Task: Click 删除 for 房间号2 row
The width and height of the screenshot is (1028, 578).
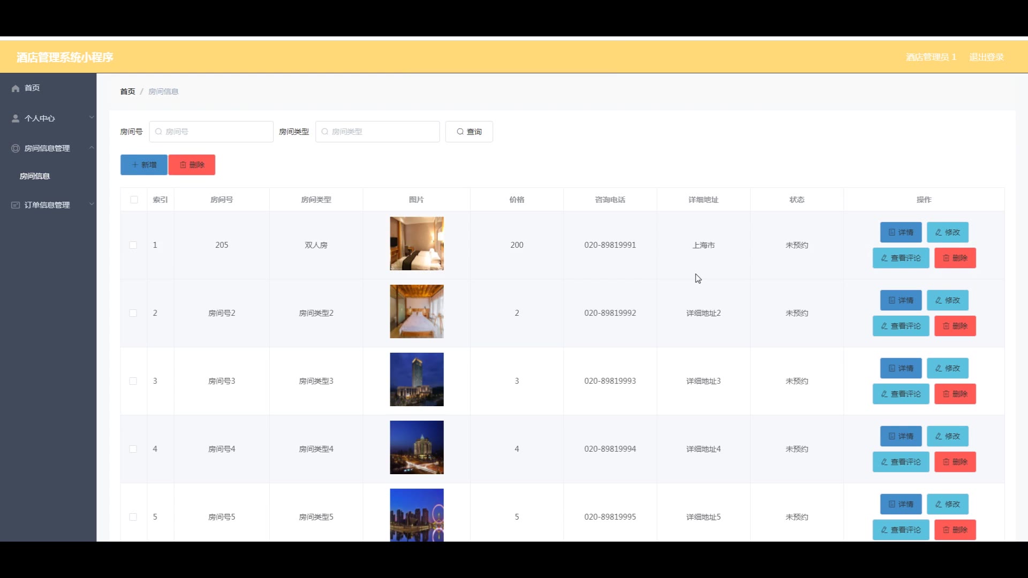Action: coord(955,326)
